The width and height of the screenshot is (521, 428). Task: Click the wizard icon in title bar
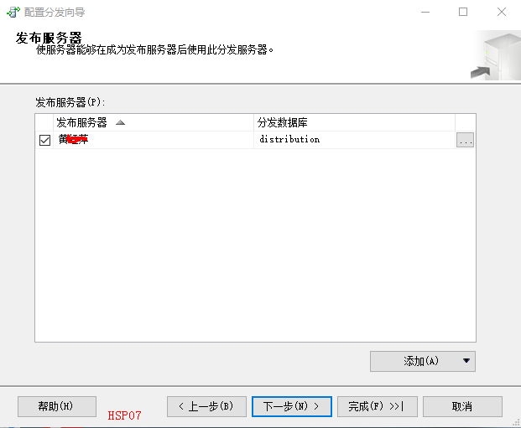click(13, 12)
